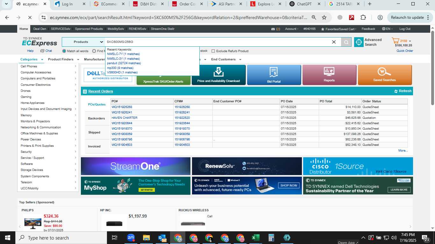Open Calculator from the taskbar
435x244 pixels.
(271, 238)
